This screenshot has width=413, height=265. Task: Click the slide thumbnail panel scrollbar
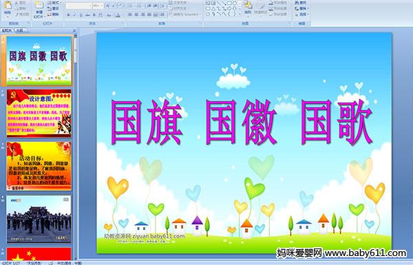pos(76,147)
